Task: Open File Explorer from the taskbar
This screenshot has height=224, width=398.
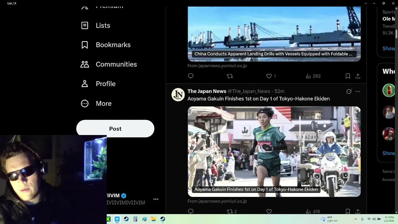Action: pos(154,219)
